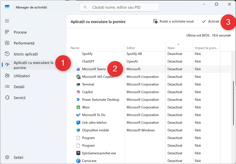Click the Activați button

[211, 22]
